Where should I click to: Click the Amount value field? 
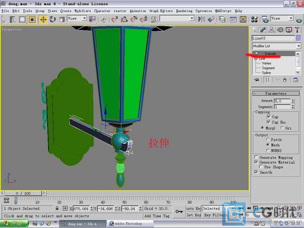(282, 101)
